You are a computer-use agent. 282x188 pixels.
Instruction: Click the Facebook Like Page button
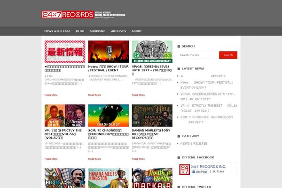point(200,172)
